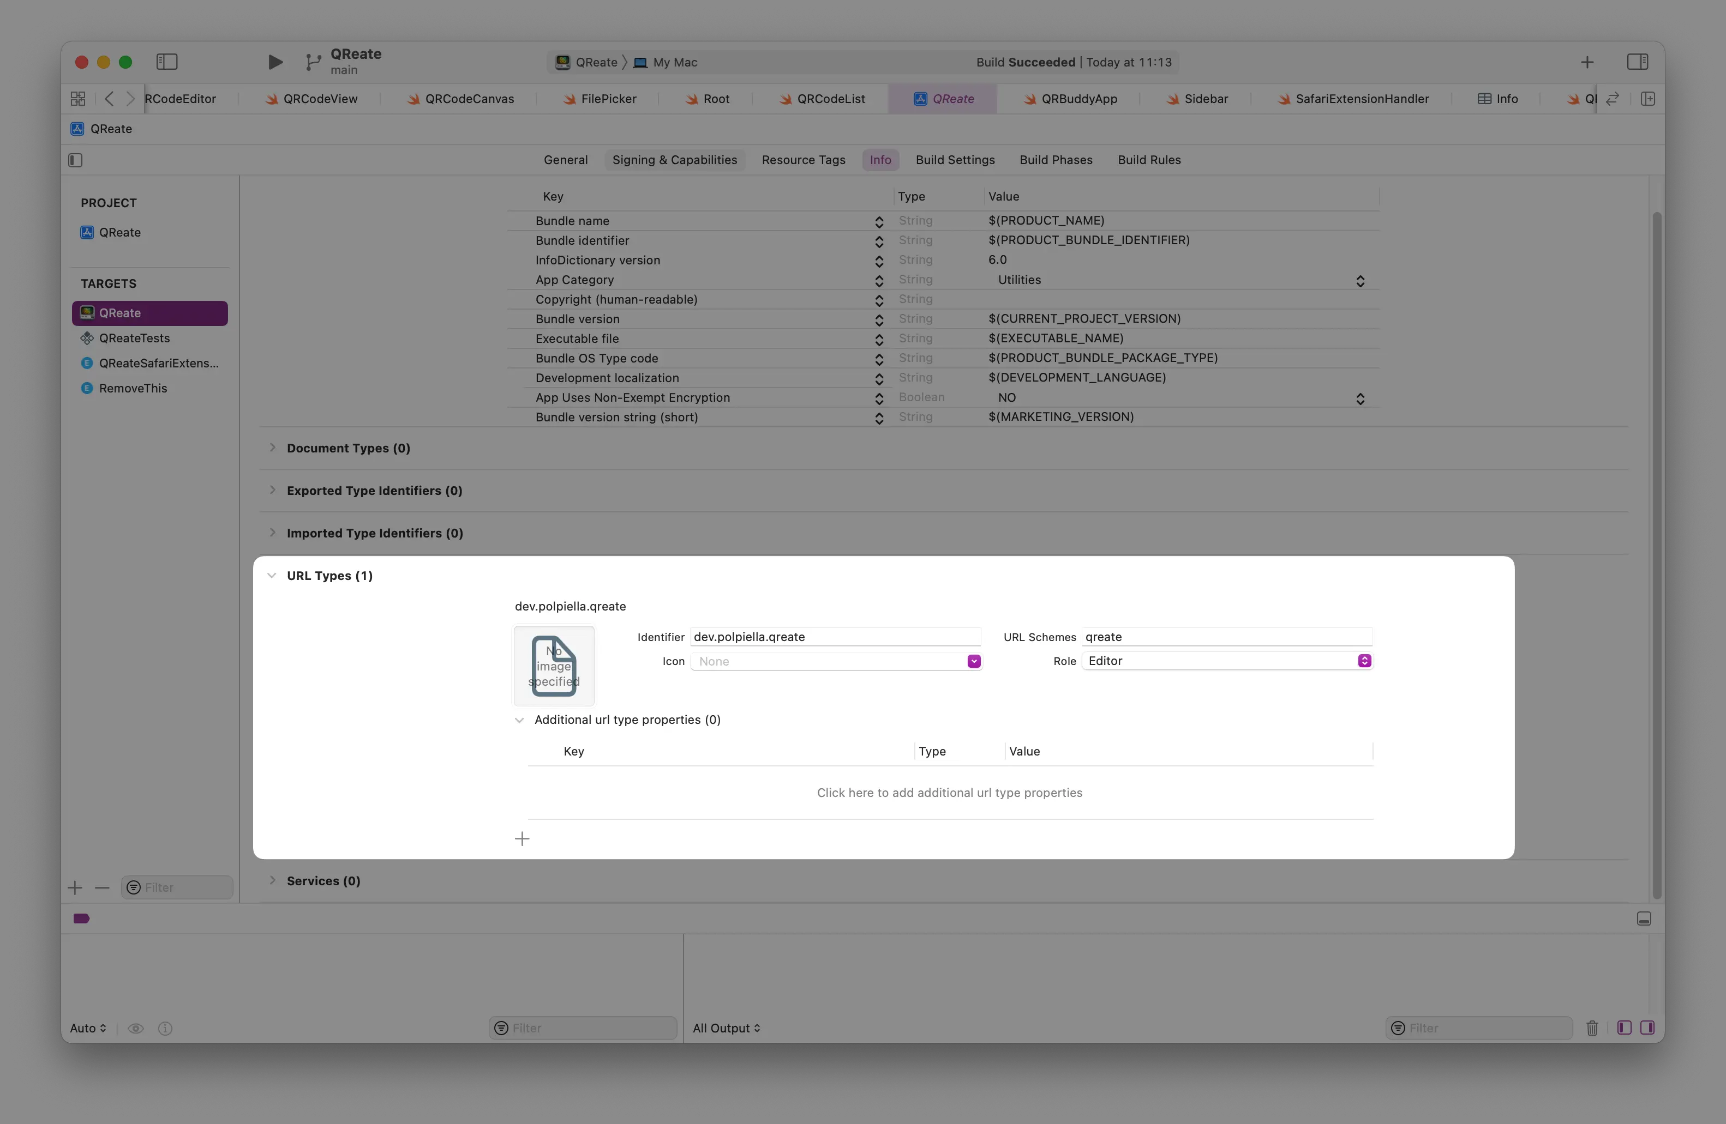
Task: Open the Role Editor dropdown
Action: coord(1227,661)
